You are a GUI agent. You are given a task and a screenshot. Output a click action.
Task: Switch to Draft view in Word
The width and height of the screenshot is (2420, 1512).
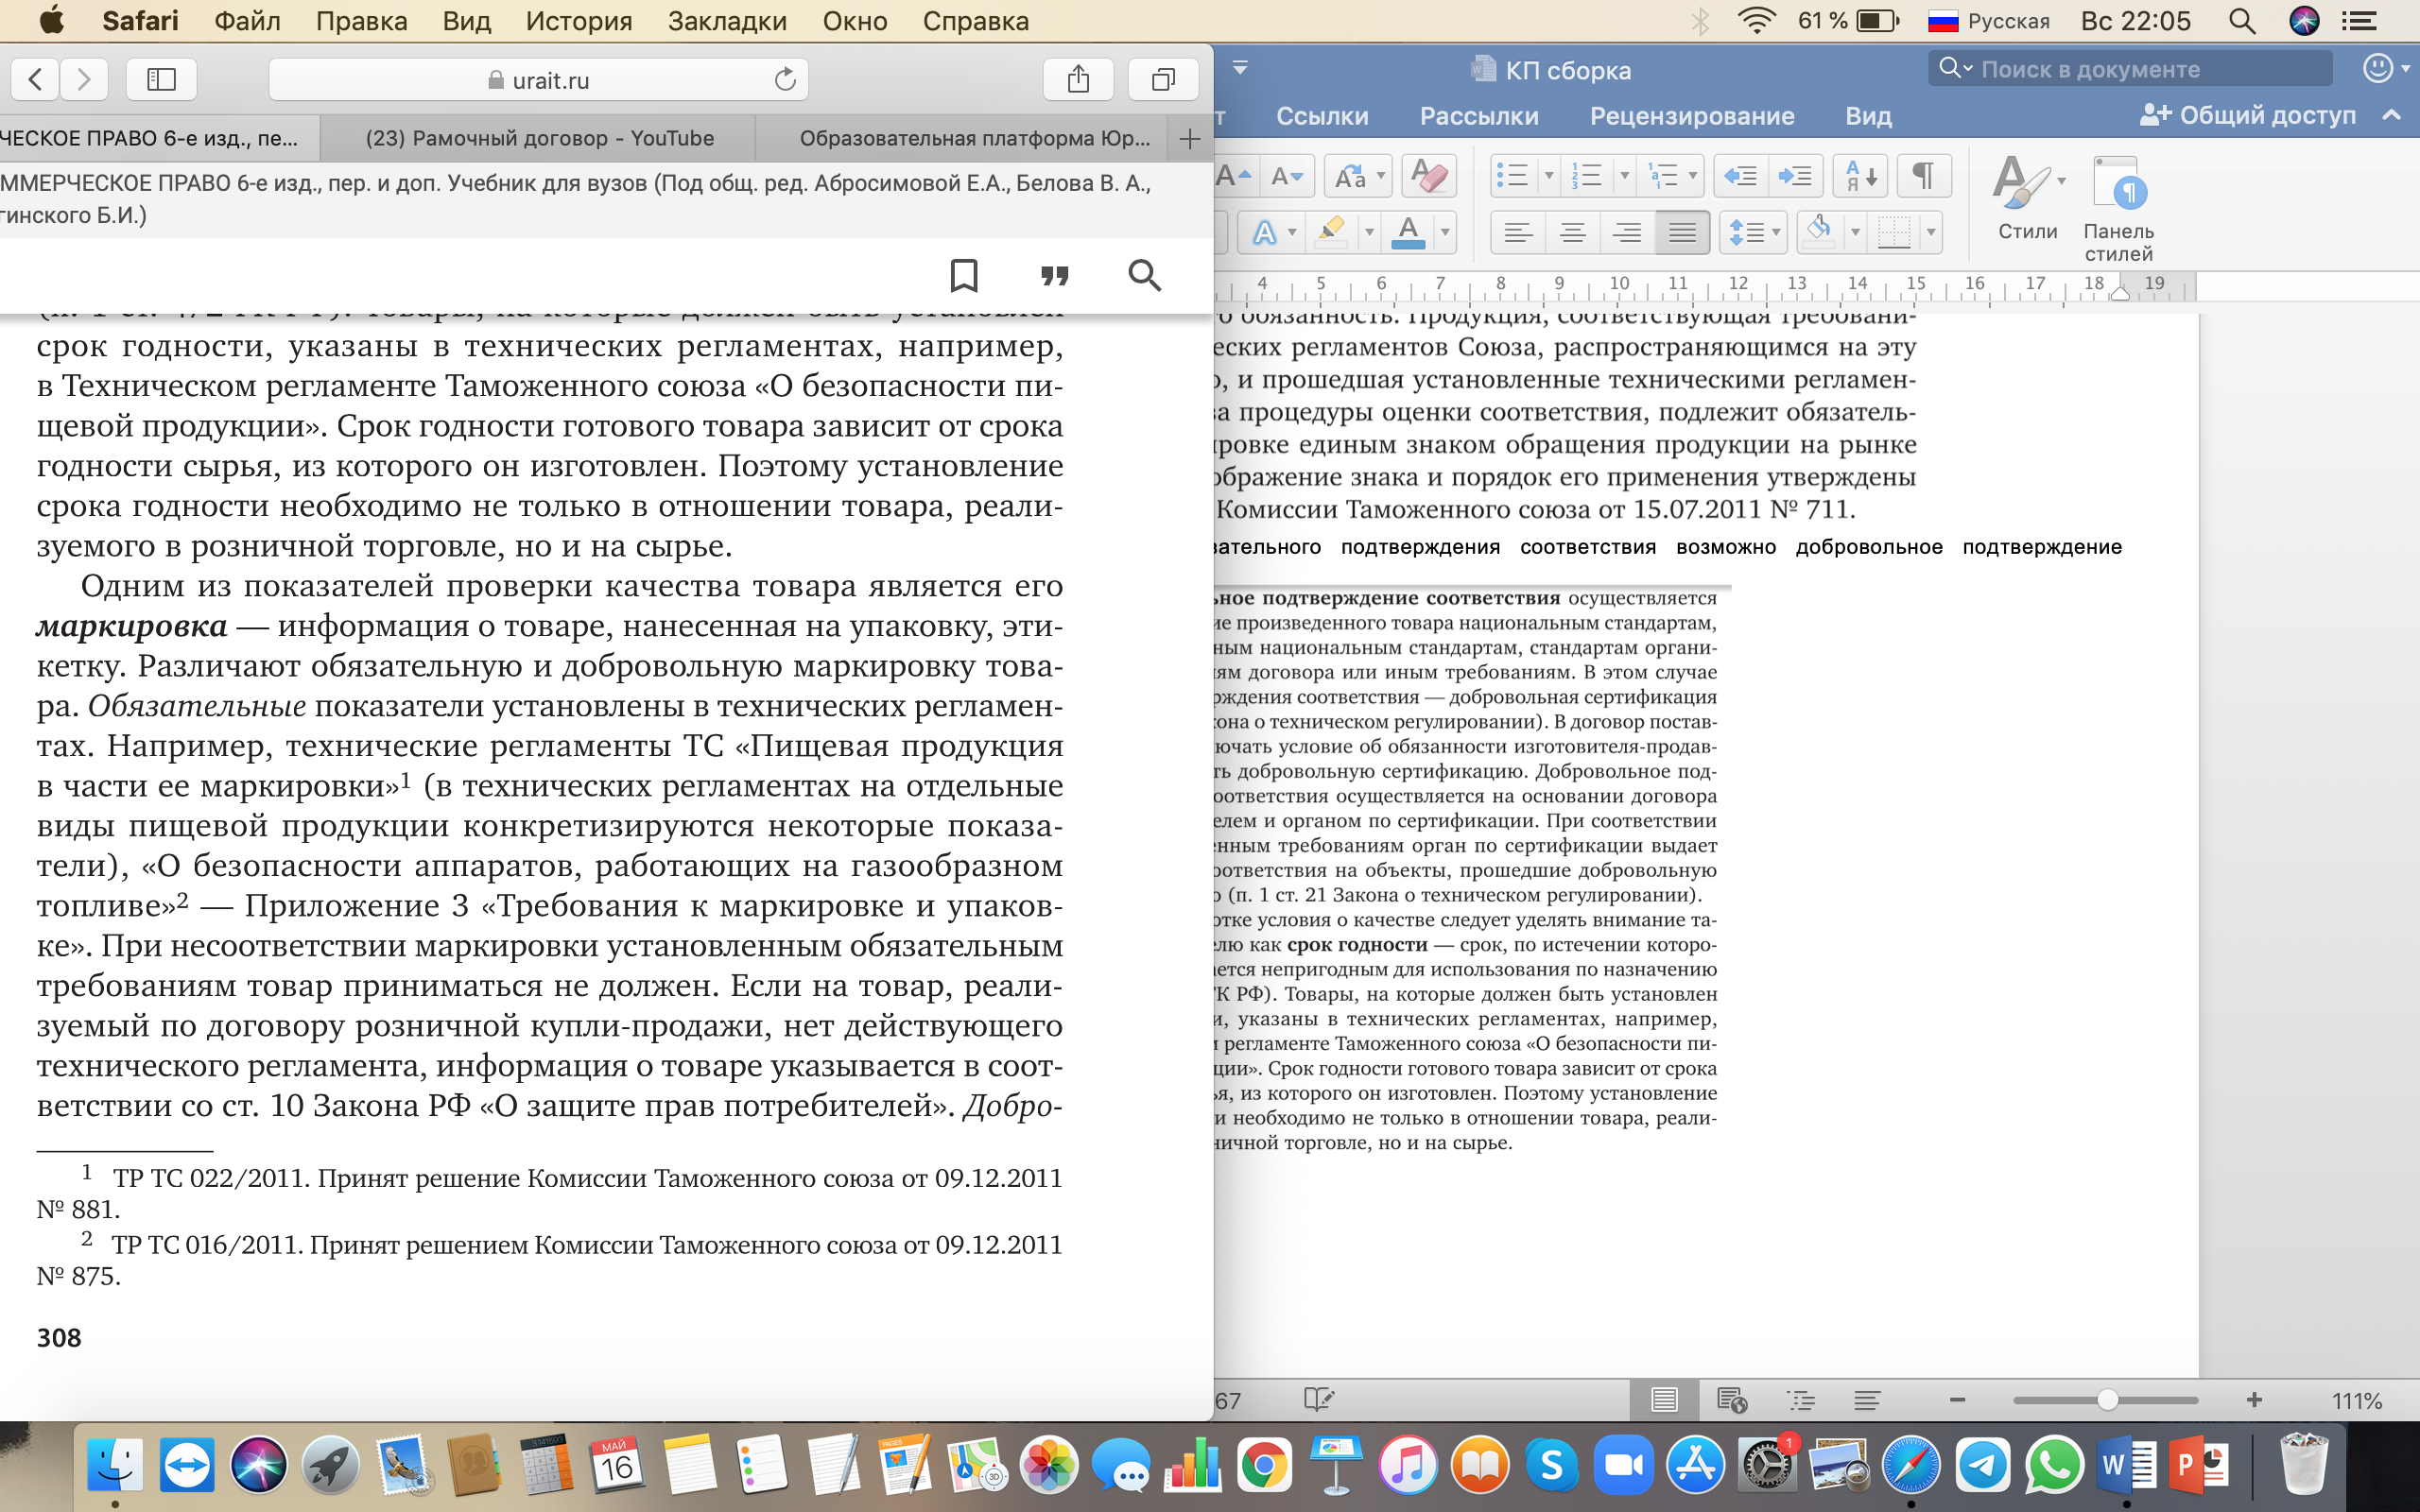click(x=1866, y=1401)
